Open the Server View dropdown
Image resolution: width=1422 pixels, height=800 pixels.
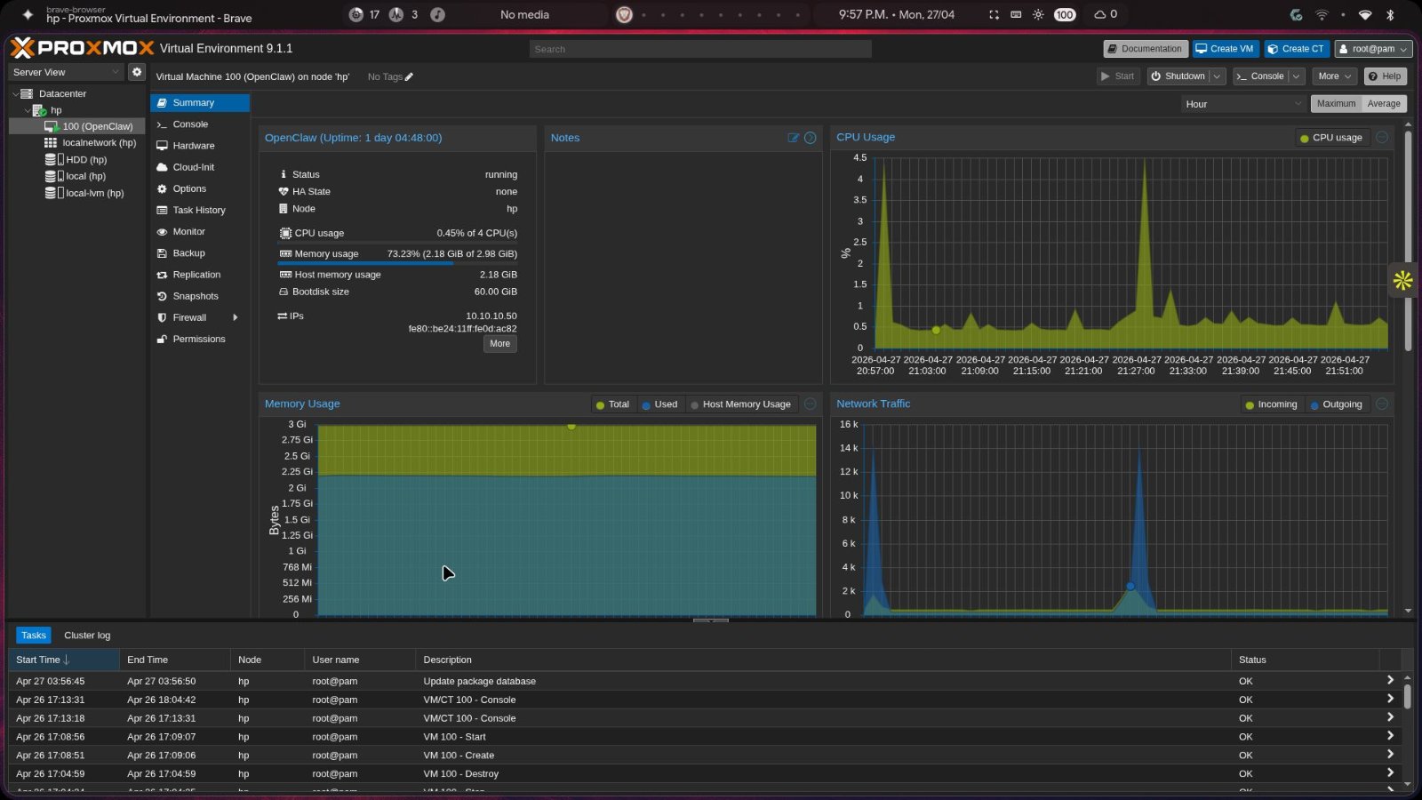coord(66,72)
